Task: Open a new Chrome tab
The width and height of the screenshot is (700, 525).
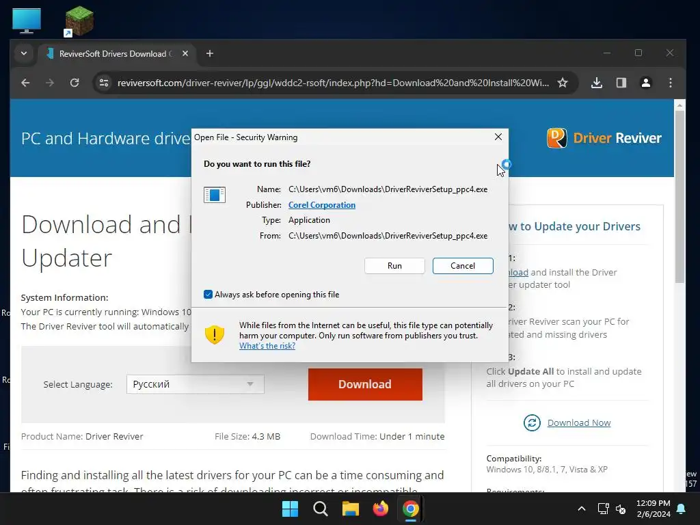Action: pyautogui.click(x=209, y=53)
